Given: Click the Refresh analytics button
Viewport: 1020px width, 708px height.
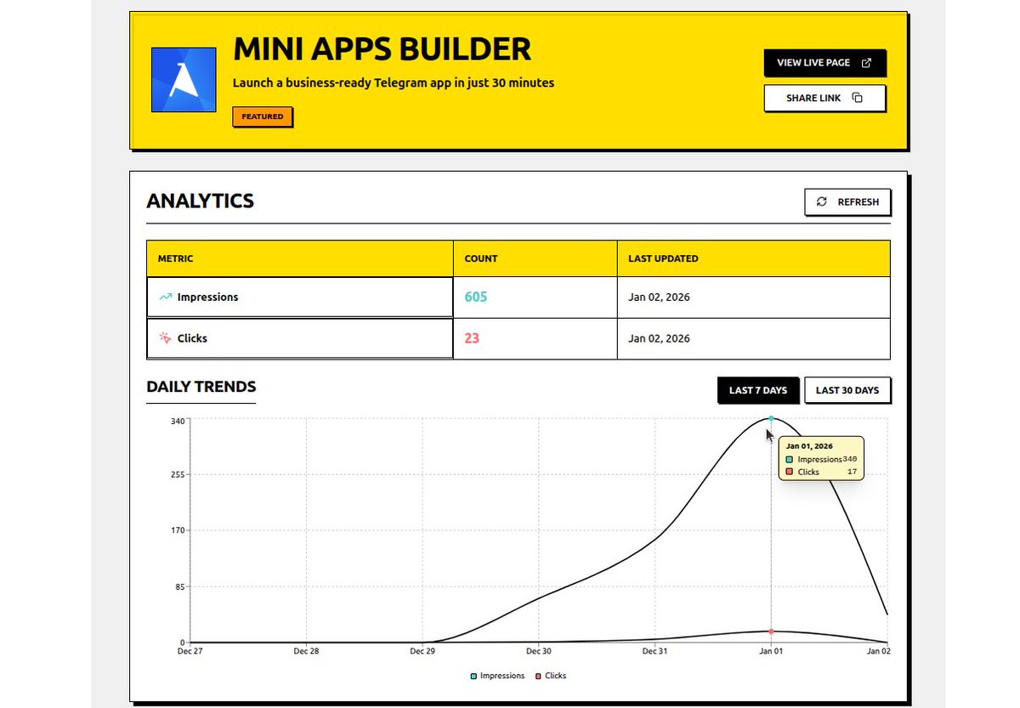Looking at the screenshot, I should 847,201.
